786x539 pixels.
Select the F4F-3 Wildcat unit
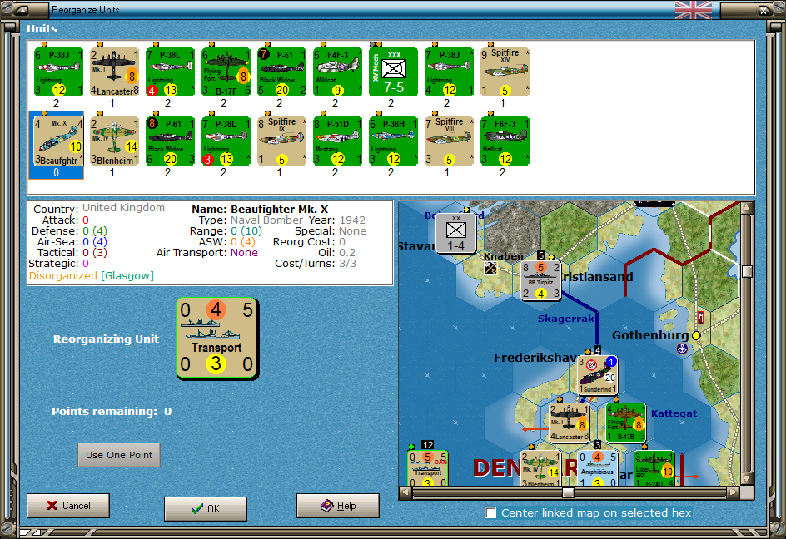337,72
